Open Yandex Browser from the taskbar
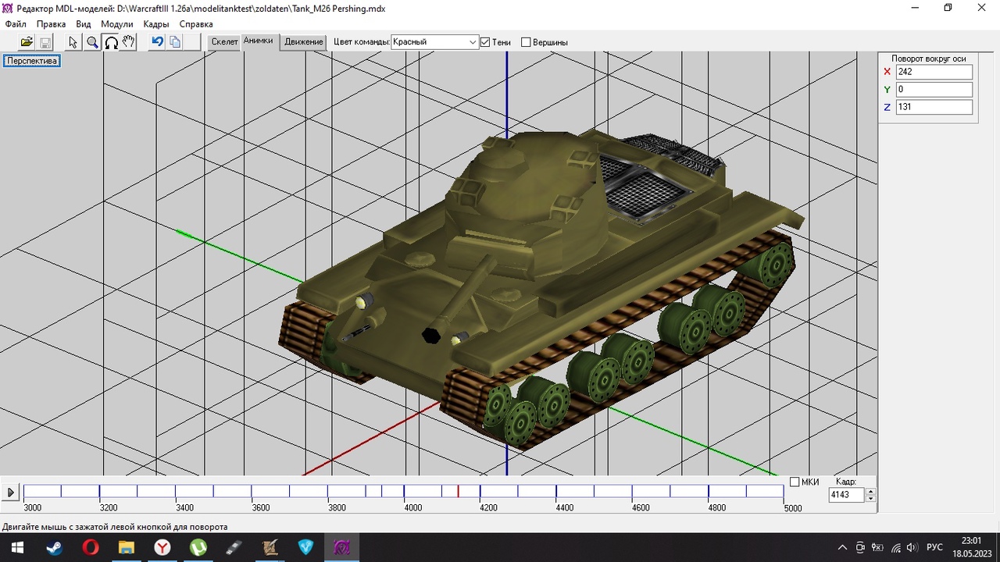Viewport: 1000px width, 562px height. (x=162, y=547)
